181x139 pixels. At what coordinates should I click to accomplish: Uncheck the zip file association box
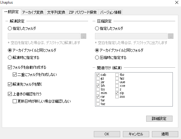pos(117,93)
